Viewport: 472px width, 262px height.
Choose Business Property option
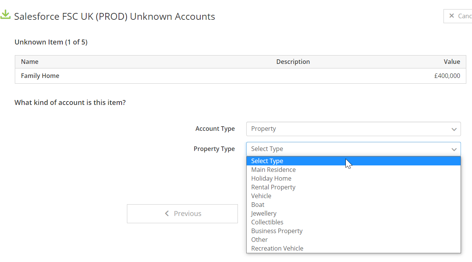353,231
